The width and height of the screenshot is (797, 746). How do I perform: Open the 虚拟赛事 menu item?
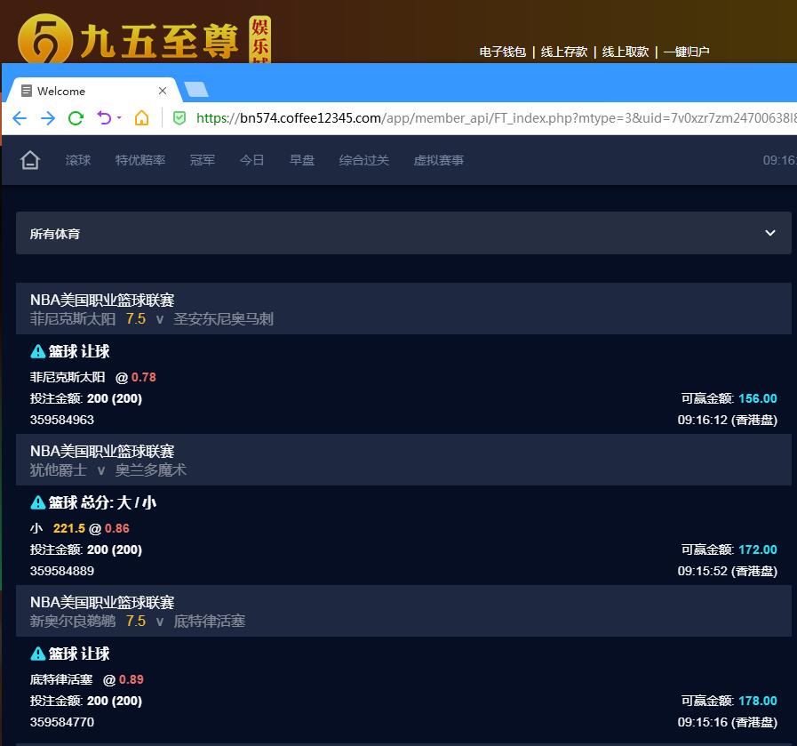(439, 161)
